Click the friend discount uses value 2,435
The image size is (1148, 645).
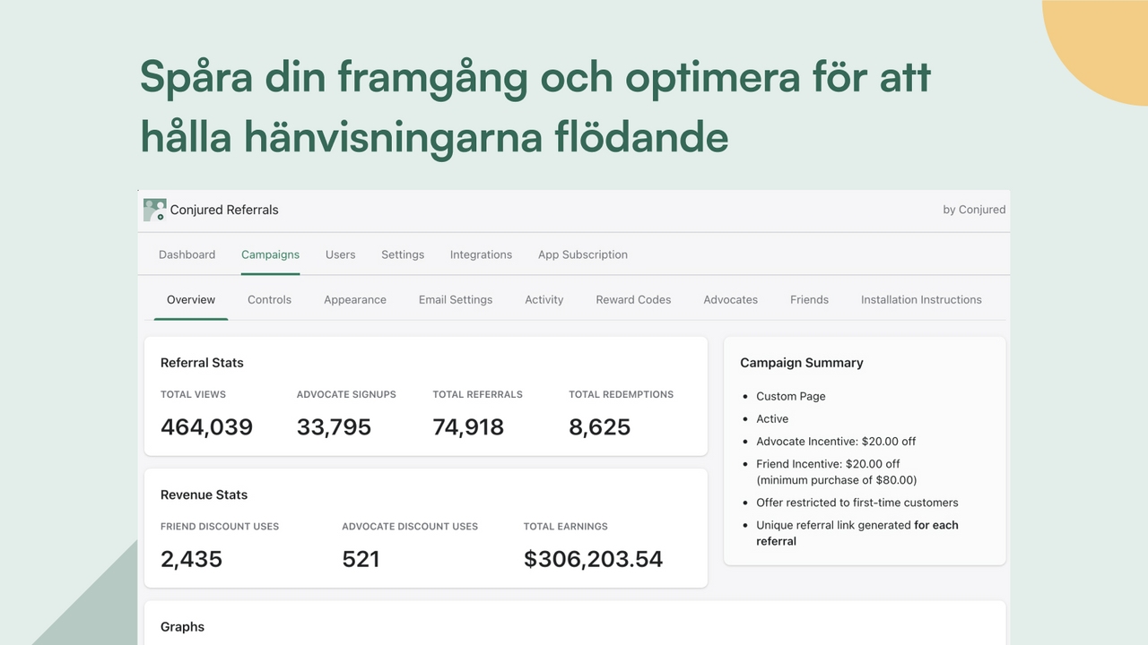click(191, 559)
